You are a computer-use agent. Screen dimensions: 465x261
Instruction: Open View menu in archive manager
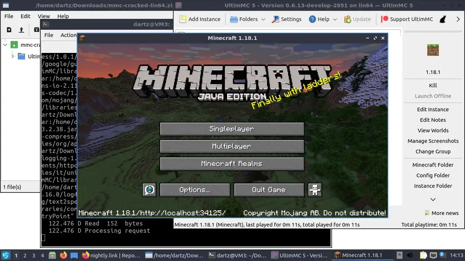pos(44,16)
